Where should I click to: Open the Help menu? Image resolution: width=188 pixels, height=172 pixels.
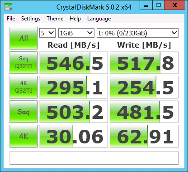point(75,19)
